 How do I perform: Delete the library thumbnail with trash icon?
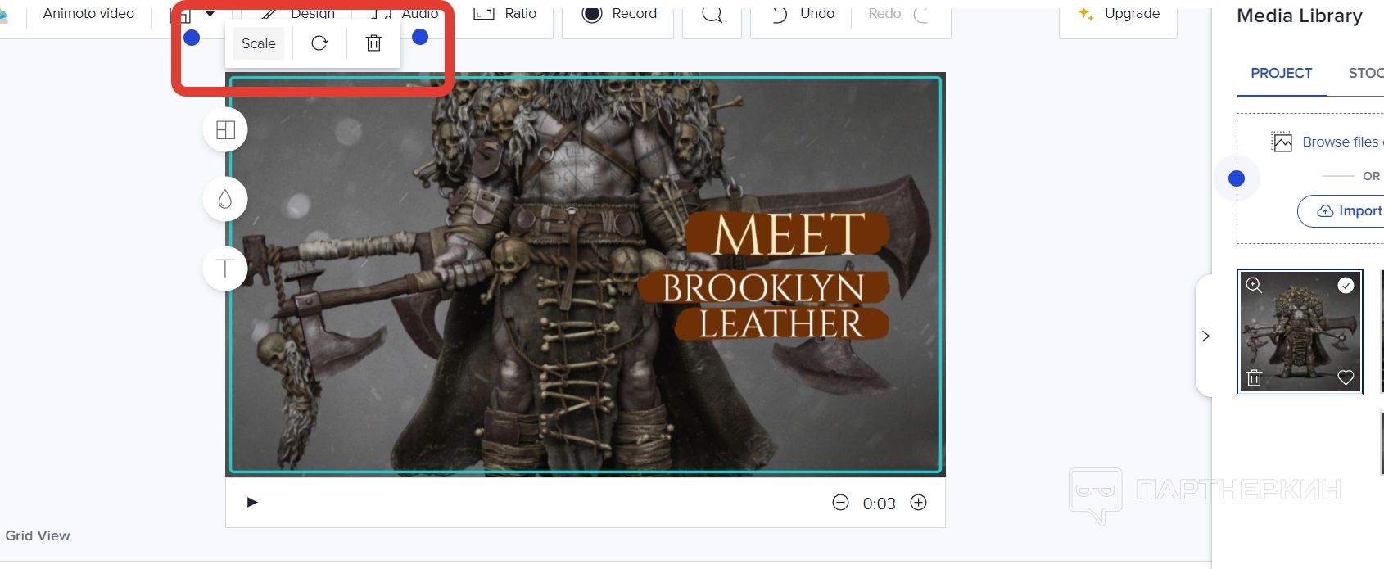(1254, 377)
